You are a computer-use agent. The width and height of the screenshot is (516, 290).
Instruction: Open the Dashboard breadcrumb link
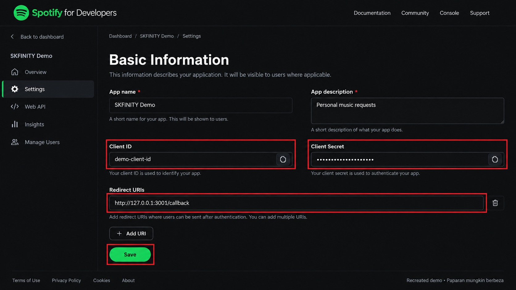[x=120, y=36]
